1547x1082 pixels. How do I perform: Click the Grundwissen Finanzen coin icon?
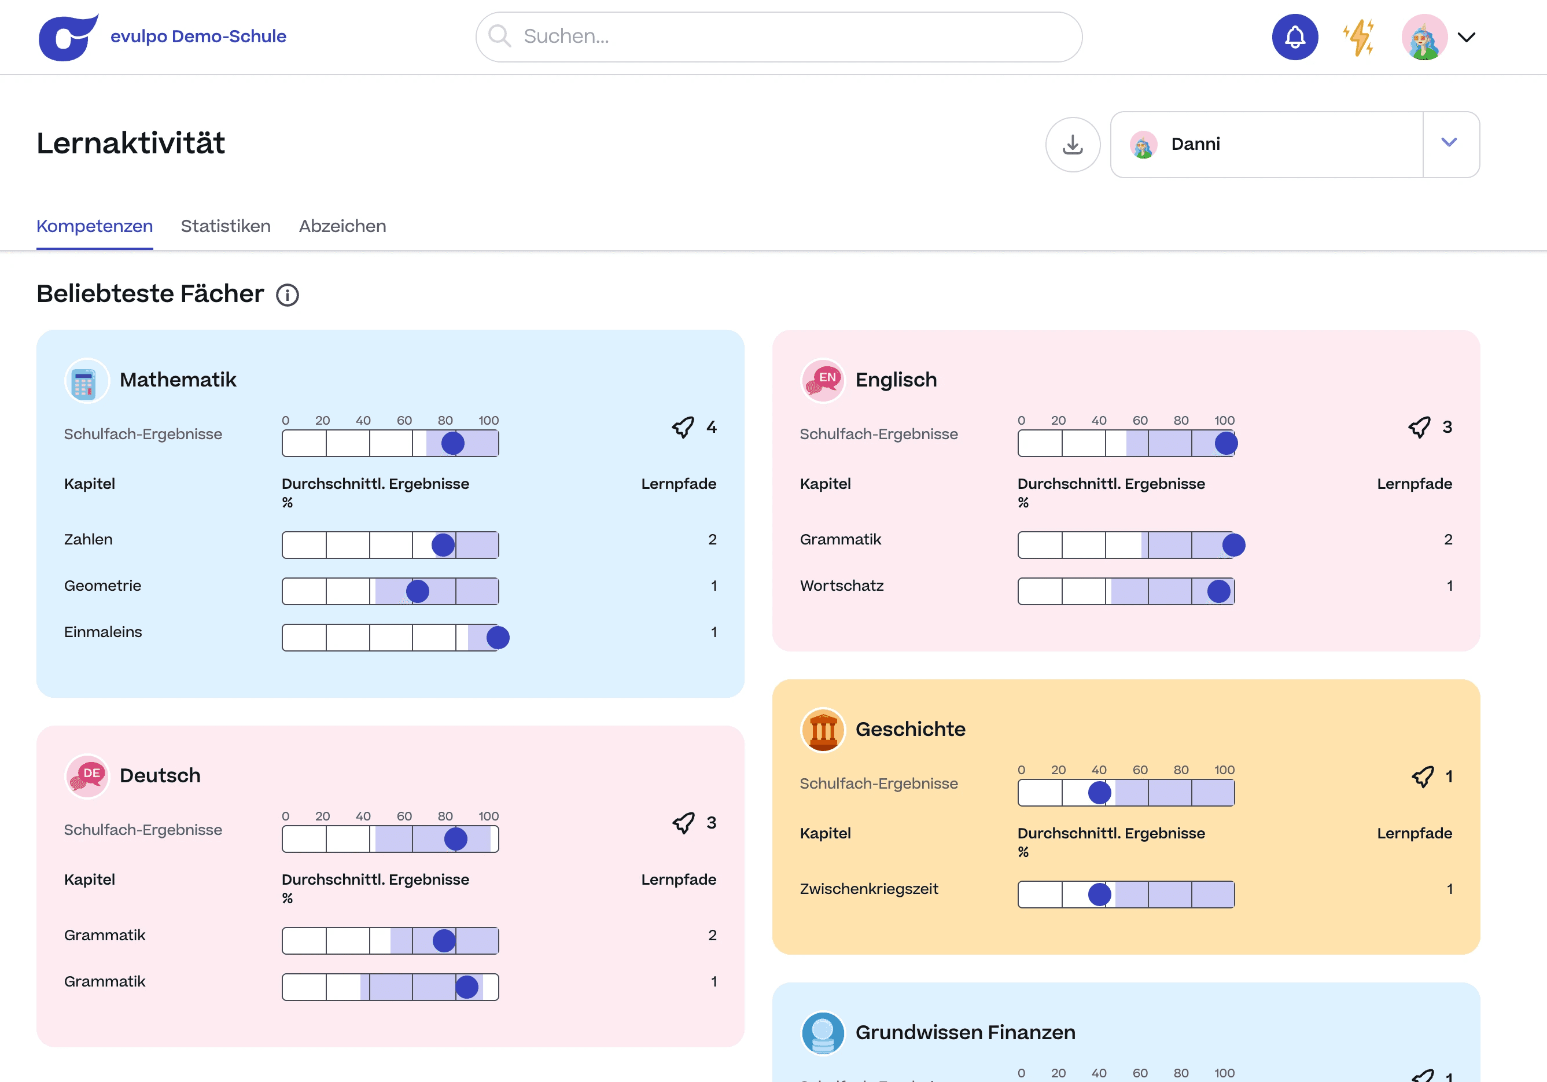pyautogui.click(x=822, y=1033)
